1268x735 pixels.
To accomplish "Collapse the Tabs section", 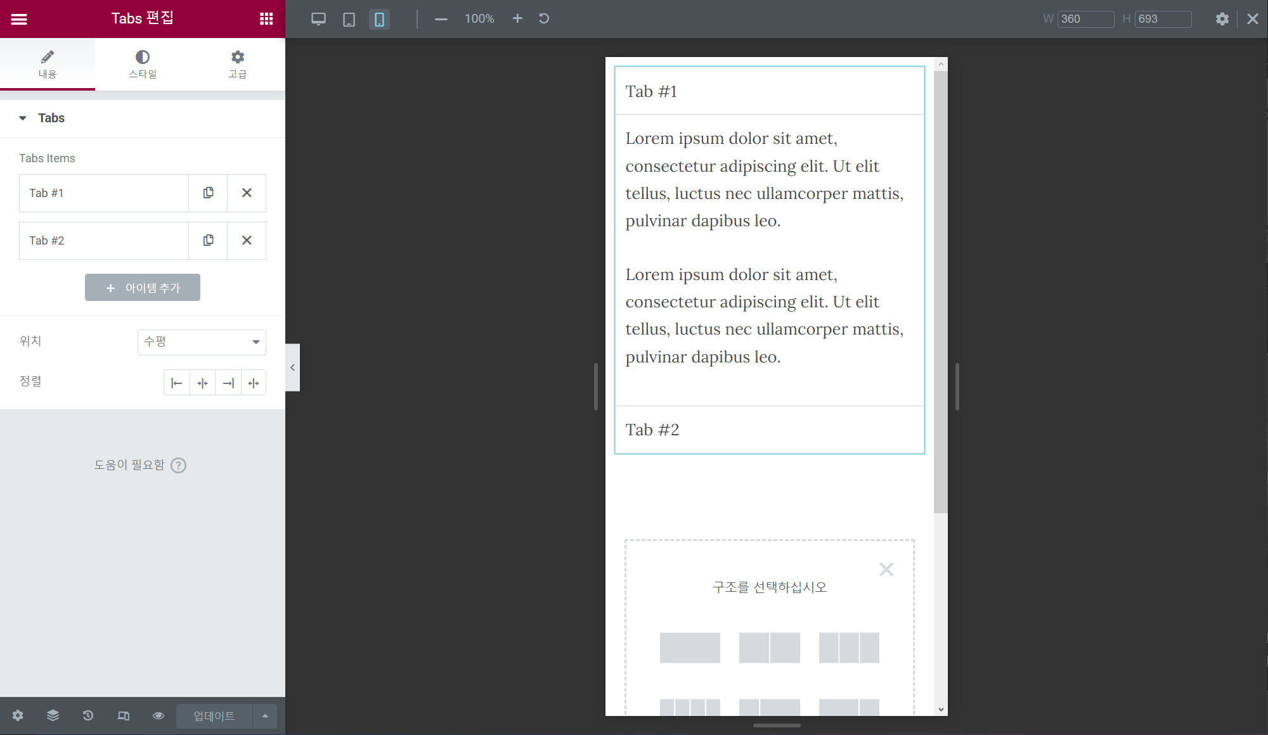I will [23, 118].
